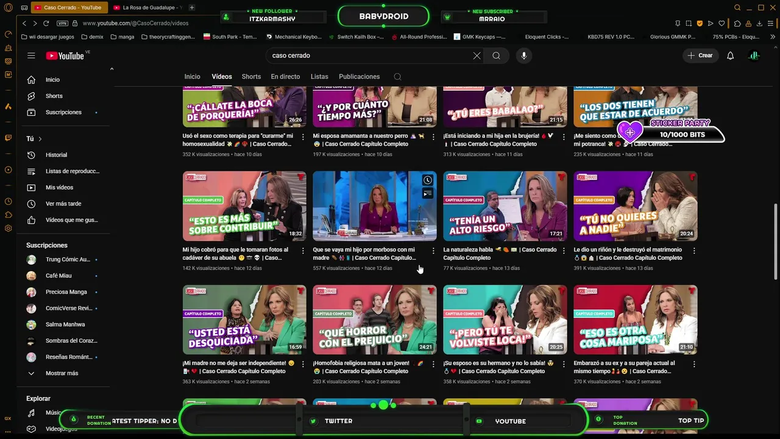Open a new browser tab
The image size is (780, 439).
pos(192,8)
